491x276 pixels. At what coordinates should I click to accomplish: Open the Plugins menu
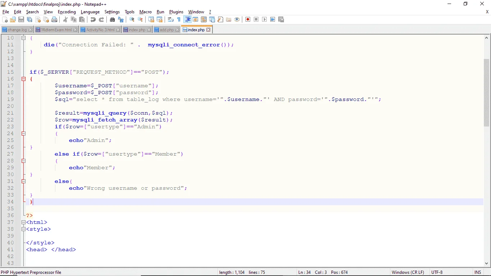[x=176, y=12]
